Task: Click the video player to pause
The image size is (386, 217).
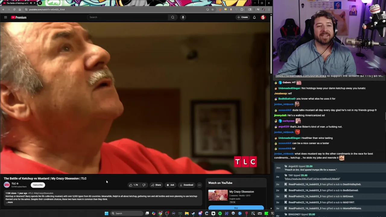Action: click(135, 98)
